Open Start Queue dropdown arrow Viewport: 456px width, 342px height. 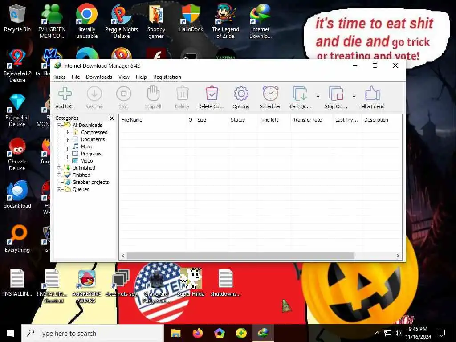click(x=318, y=97)
